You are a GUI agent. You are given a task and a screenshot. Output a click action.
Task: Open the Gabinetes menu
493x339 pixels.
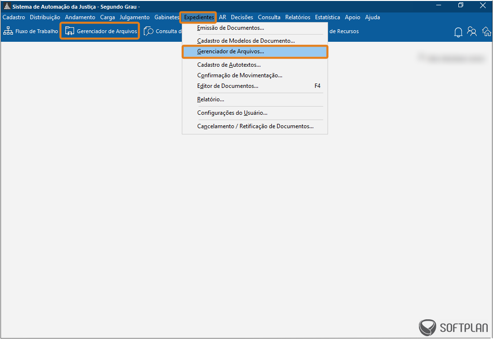(166, 17)
